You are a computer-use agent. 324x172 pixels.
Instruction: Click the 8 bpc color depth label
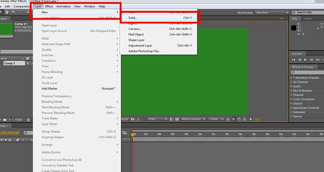coord(18,120)
